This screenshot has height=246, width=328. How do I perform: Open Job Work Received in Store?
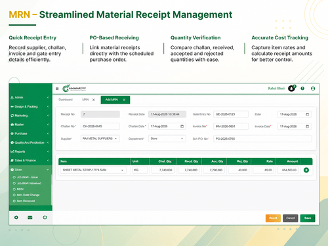pos(29,183)
